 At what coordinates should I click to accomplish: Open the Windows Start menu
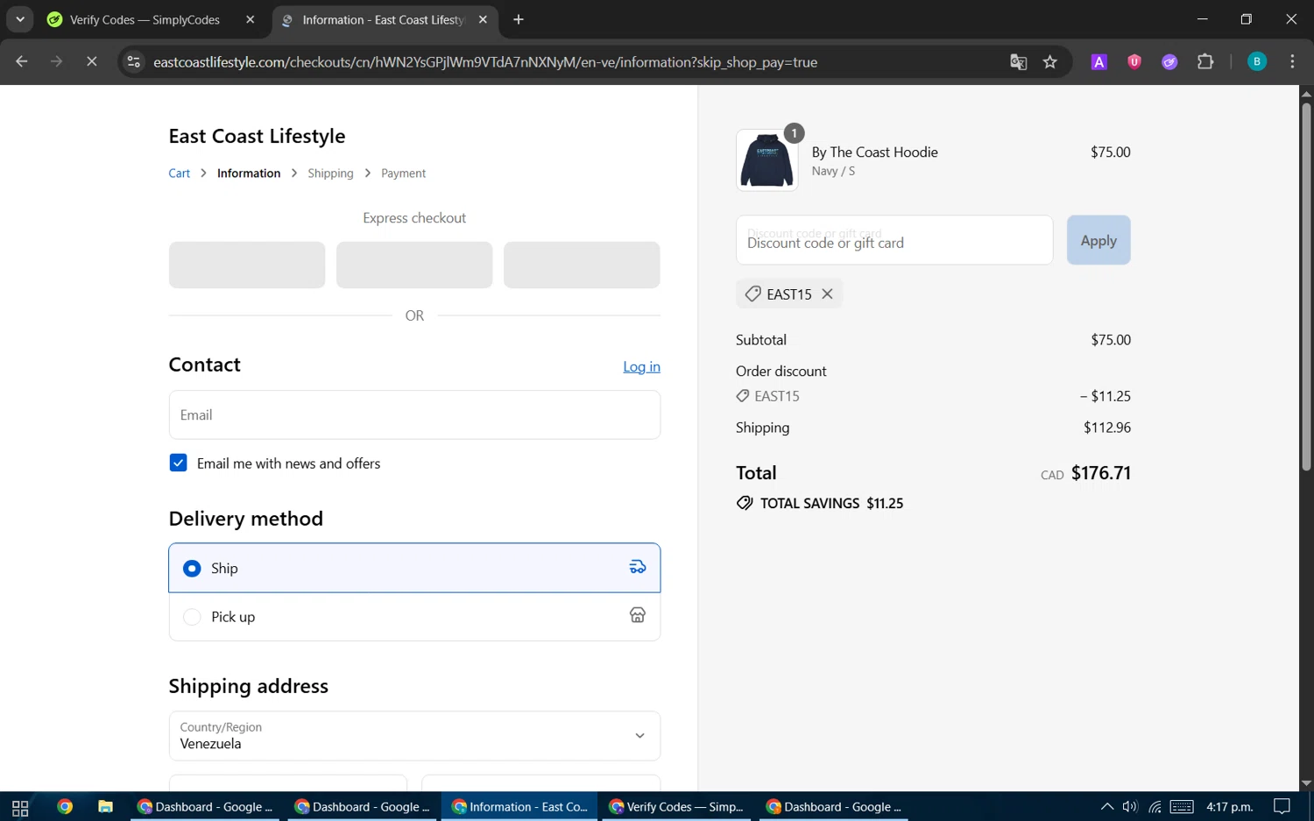20,807
